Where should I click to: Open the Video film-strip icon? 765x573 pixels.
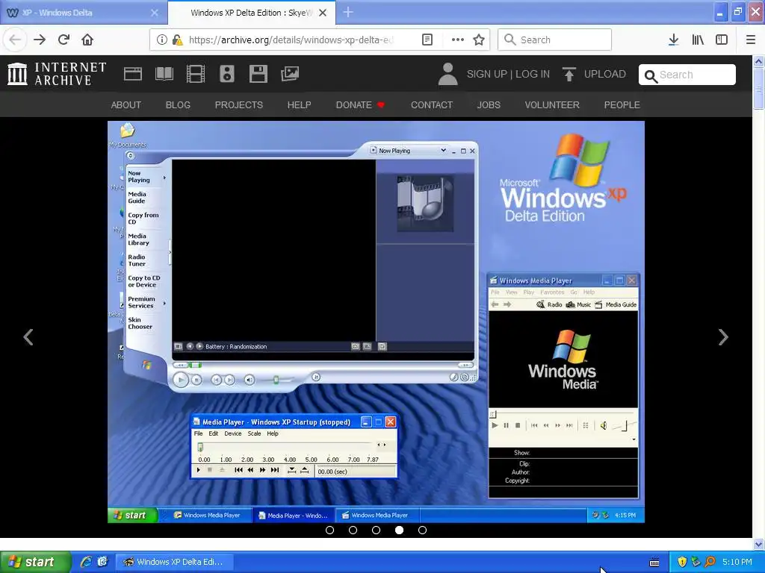pyautogui.click(x=196, y=74)
